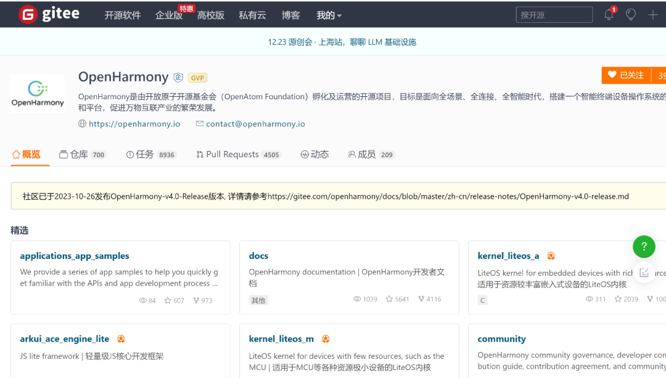This screenshot has width=666, height=378.
Task: Click the enterprise certification badge next to OpenHarmony
Action: click(178, 77)
